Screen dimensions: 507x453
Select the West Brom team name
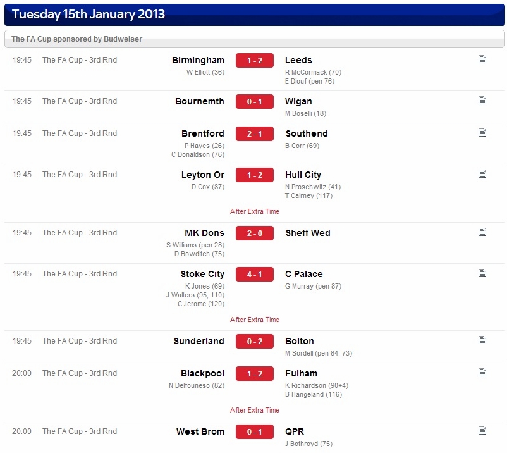click(200, 431)
